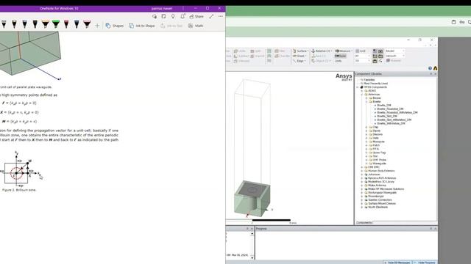Open the Measure dropdown in HFSS

(x=344, y=51)
